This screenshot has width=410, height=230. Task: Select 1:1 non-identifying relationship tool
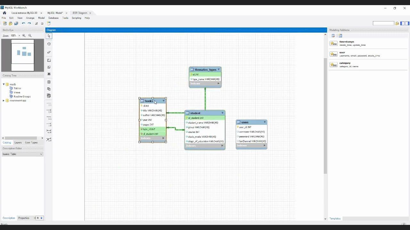pos(49,104)
